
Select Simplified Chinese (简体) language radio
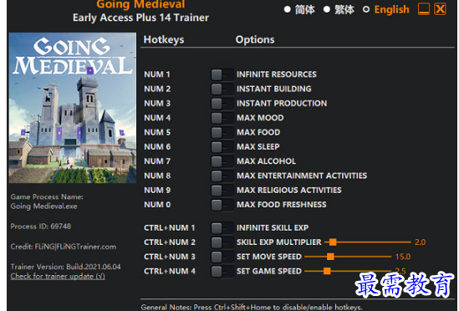coord(288,10)
